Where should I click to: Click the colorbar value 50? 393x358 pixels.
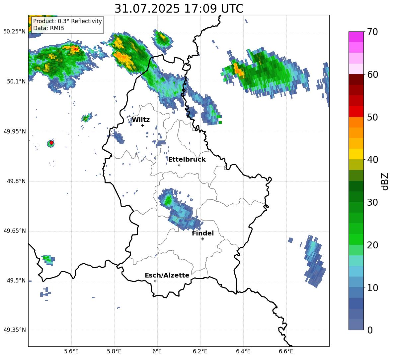coord(372,117)
